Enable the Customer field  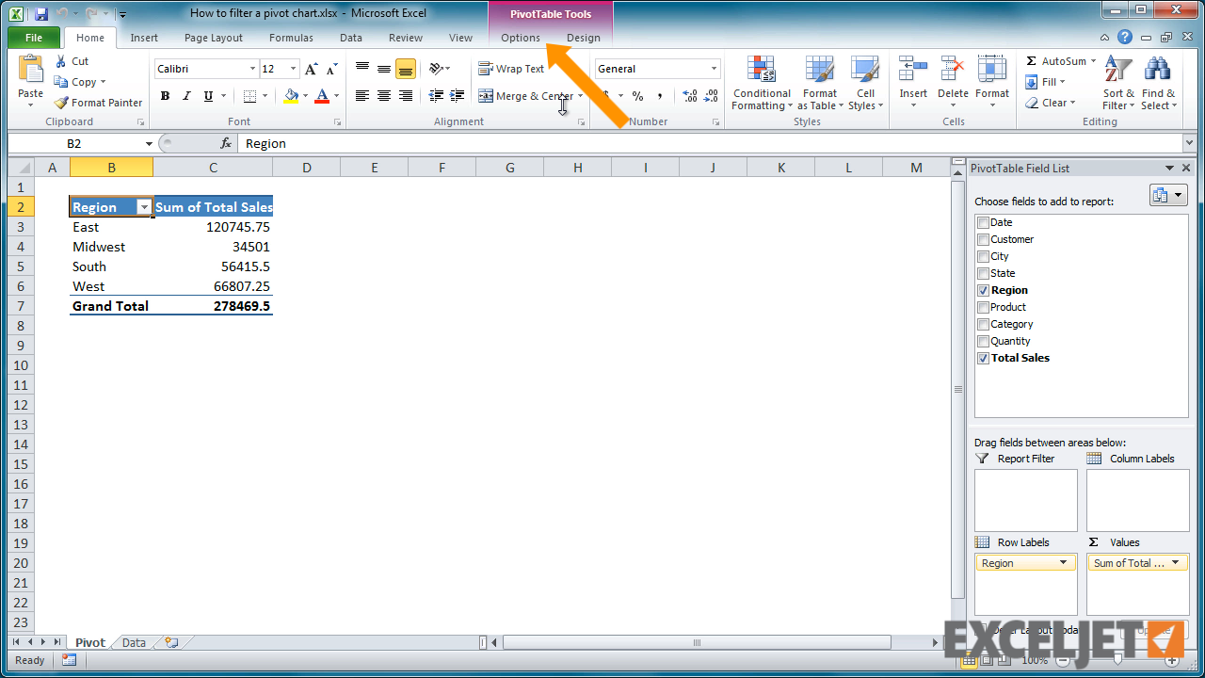(x=983, y=239)
